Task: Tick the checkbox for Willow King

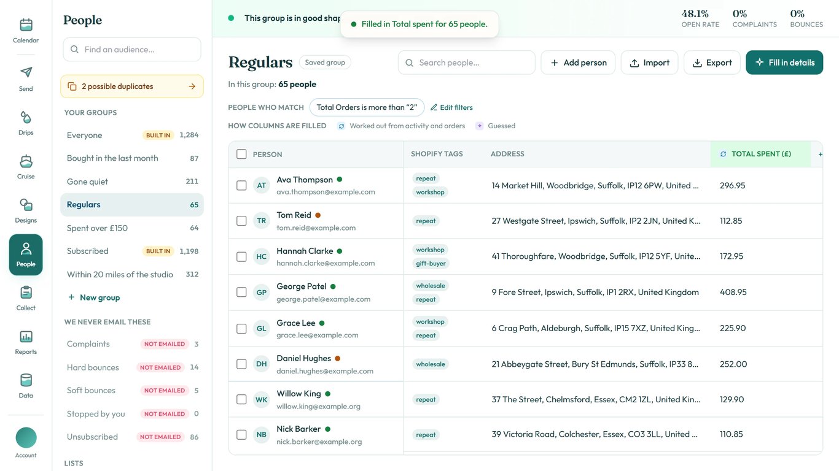Action: point(241,399)
